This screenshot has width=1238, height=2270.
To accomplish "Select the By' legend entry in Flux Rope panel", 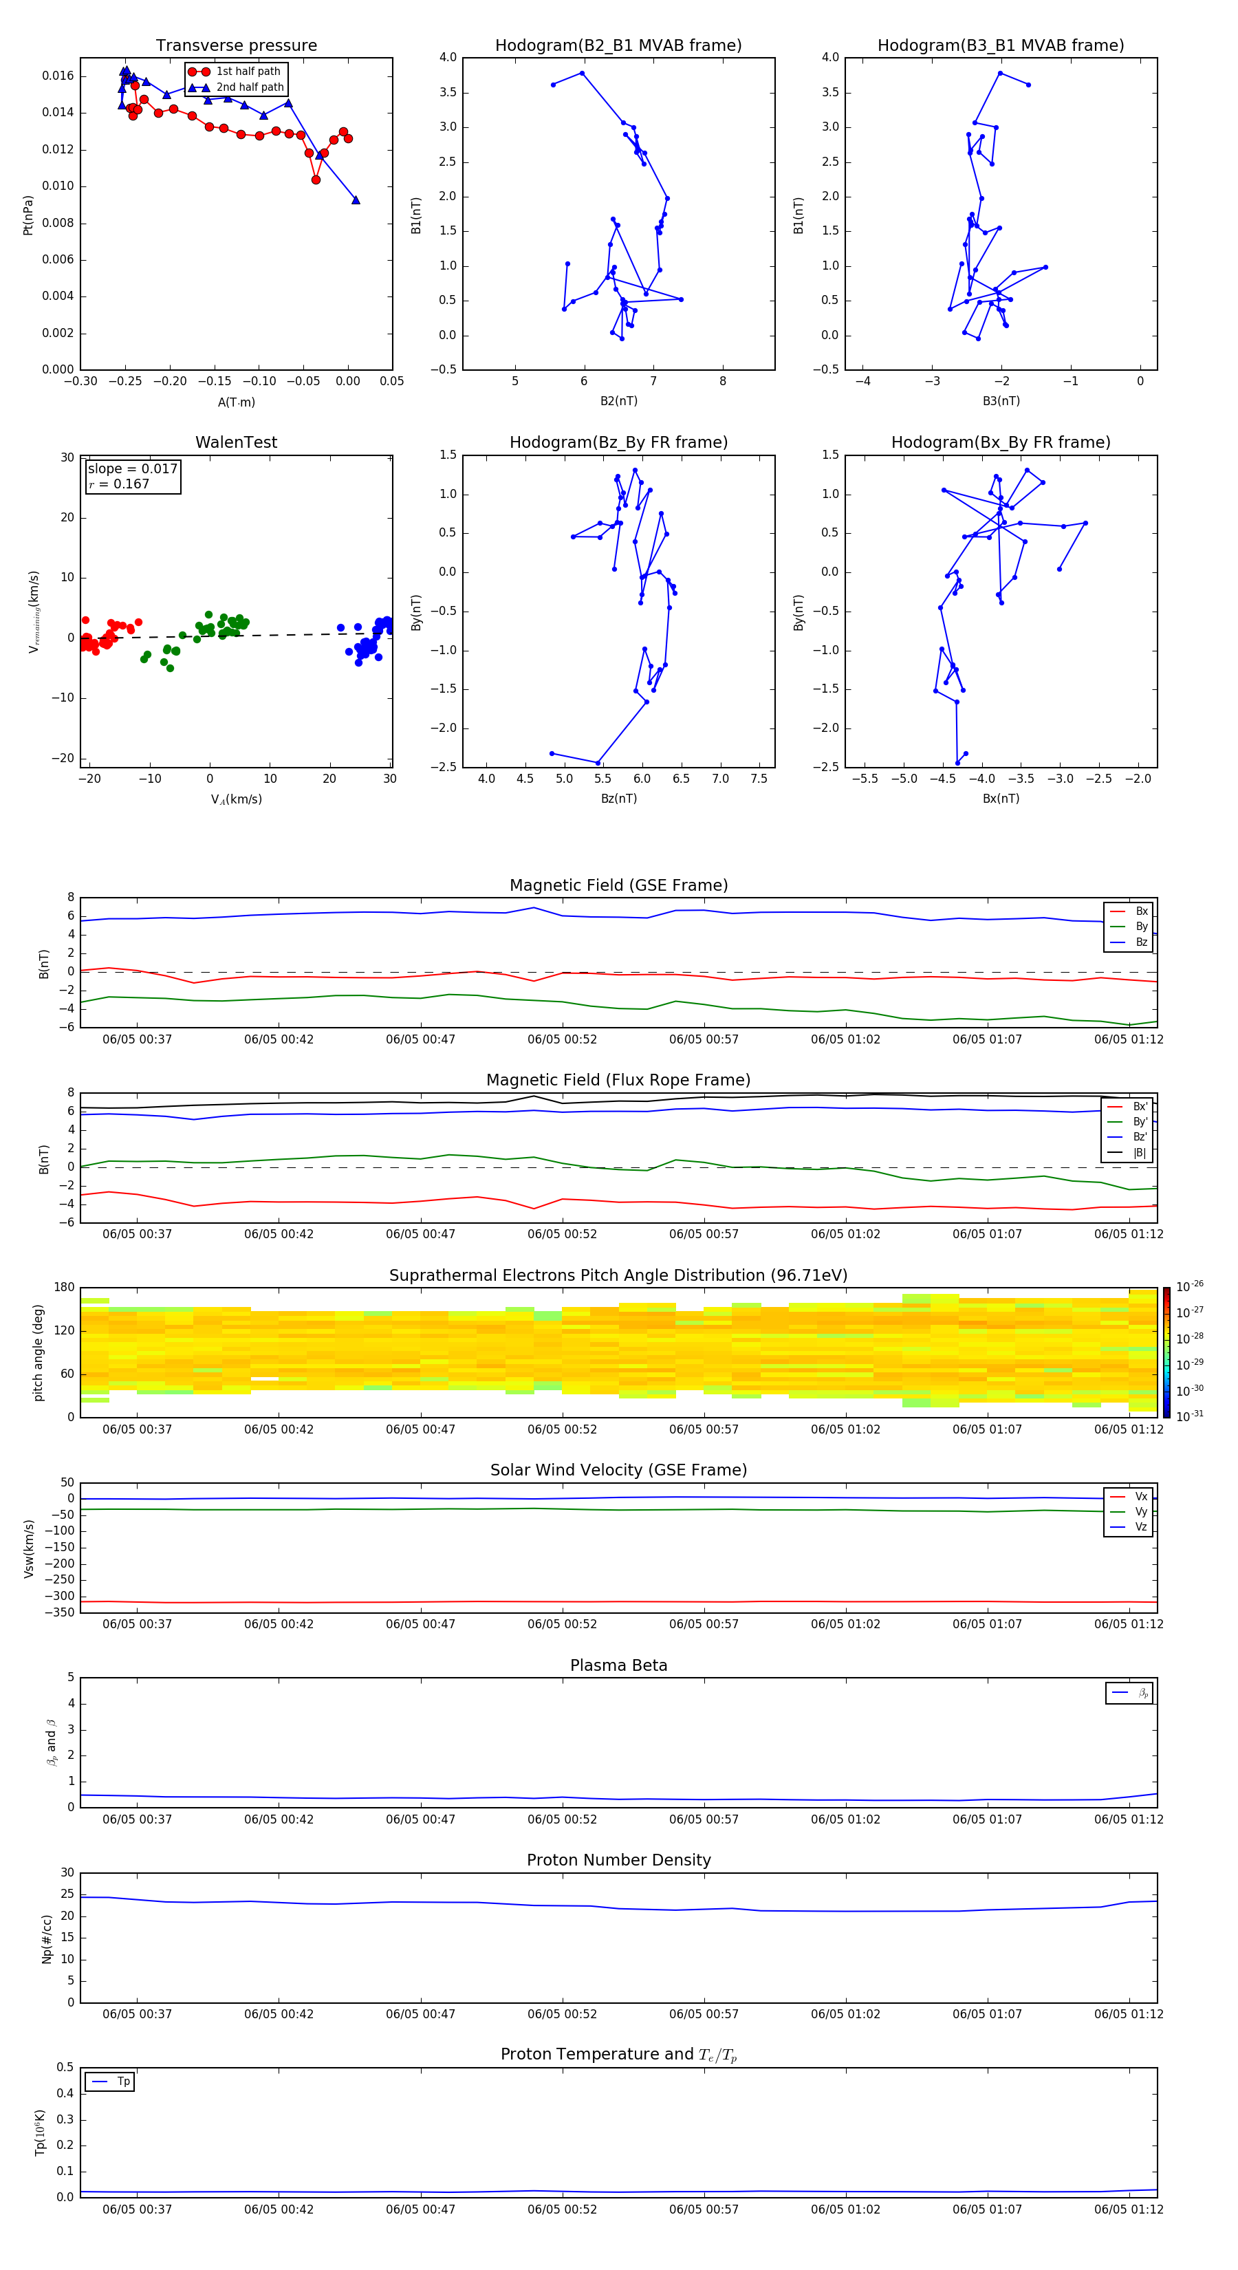I will click(x=1128, y=1122).
